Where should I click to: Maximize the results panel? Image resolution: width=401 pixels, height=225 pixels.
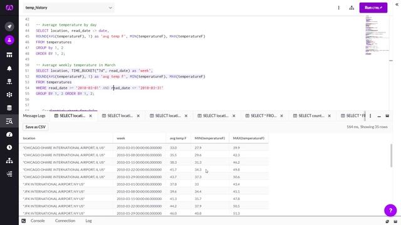click(x=387, y=116)
